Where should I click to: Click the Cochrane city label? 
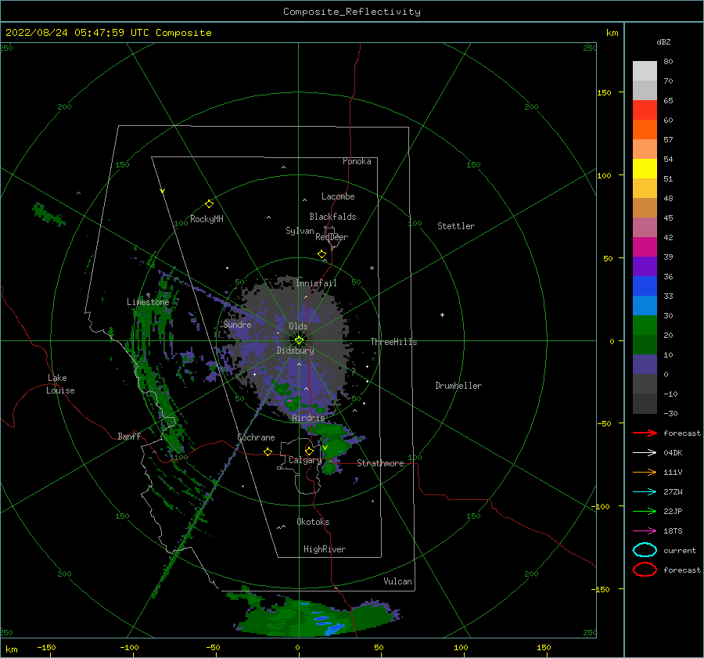click(x=256, y=437)
